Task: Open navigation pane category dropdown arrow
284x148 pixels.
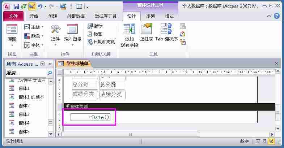Action: [x=42, y=64]
